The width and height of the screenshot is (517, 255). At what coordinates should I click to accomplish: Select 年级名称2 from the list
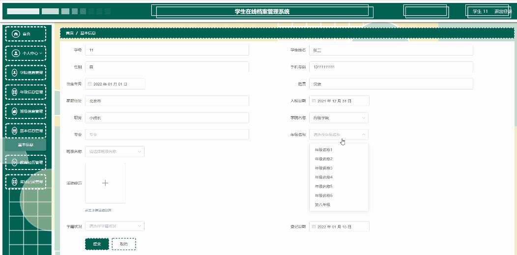click(x=339, y=159)
